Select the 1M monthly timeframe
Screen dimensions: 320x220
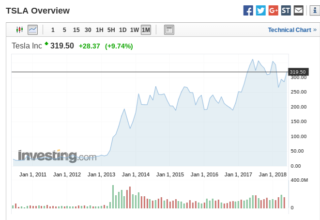tap(146, 30)
